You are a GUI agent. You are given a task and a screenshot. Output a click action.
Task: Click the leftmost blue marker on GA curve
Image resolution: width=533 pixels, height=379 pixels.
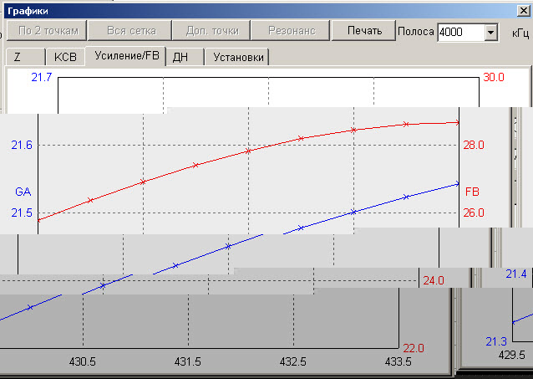coord(29,307)
